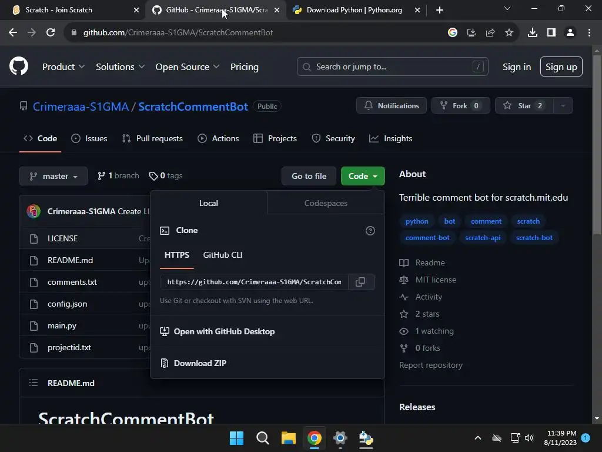Copy the HTTPS clone URL to clipboard
The height and width of the screenshot is (452, 602).
[x=360, y=282]
